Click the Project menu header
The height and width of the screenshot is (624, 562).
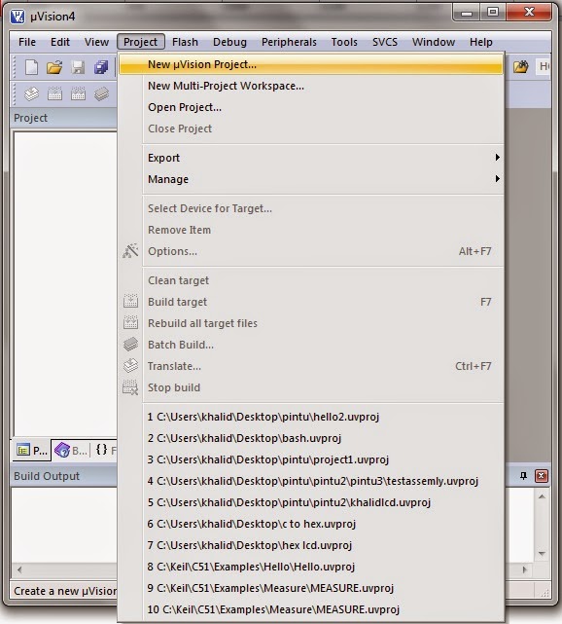[141, 42]
